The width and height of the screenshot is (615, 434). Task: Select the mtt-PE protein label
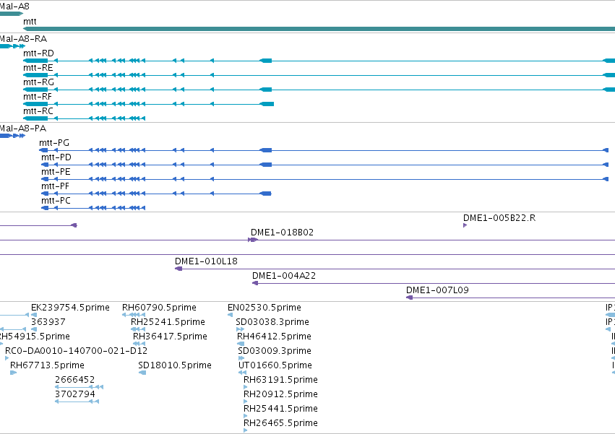click(56, 172)
